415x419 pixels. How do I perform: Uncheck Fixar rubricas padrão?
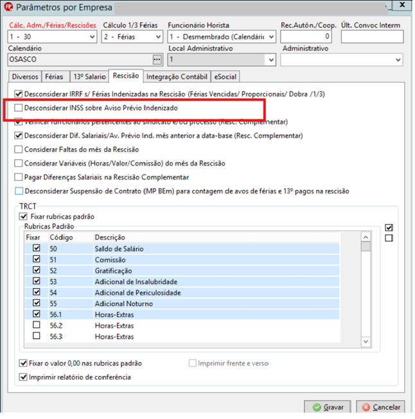23,216
